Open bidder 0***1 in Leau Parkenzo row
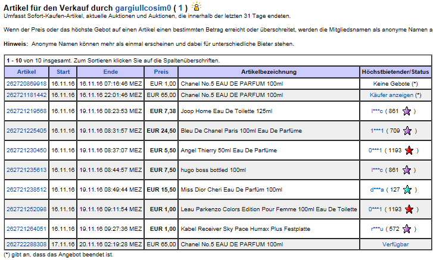 (375, 209)
